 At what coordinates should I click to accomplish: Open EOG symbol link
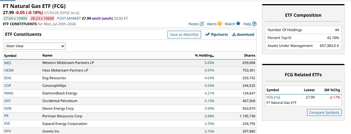click(8, 78)
